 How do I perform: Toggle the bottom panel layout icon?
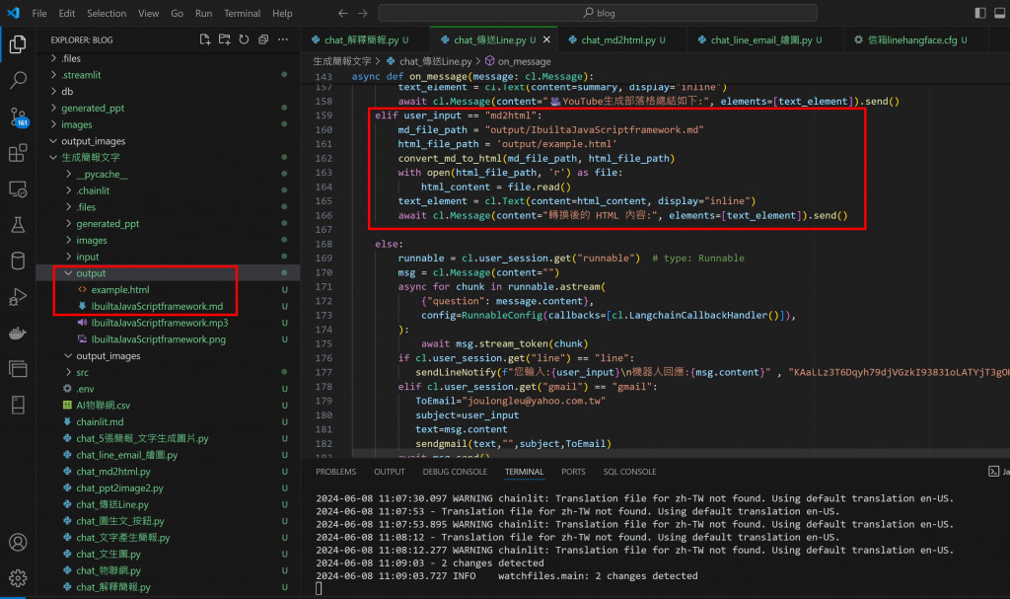pyautogui.click(x=1000, y=13)
